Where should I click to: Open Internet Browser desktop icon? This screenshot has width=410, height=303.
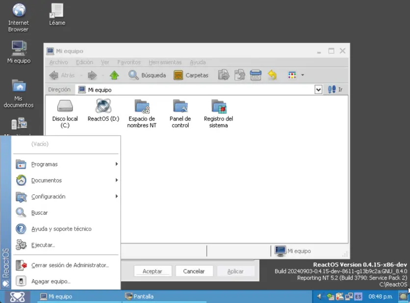point(18,18)
